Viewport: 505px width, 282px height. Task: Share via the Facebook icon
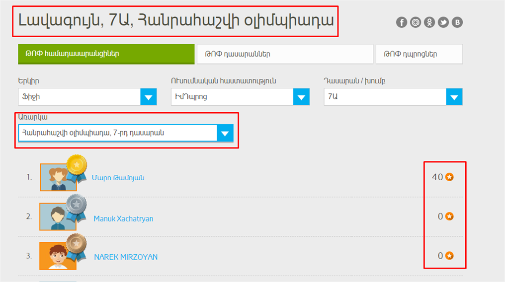[401, 22]
